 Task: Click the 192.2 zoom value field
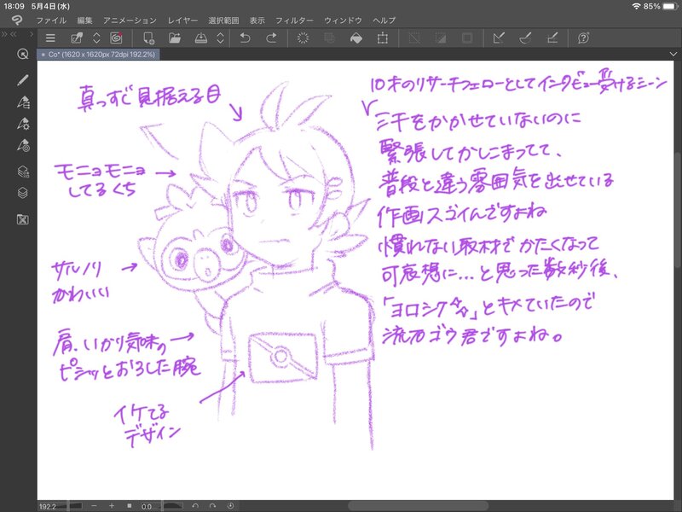click(49, 506)
